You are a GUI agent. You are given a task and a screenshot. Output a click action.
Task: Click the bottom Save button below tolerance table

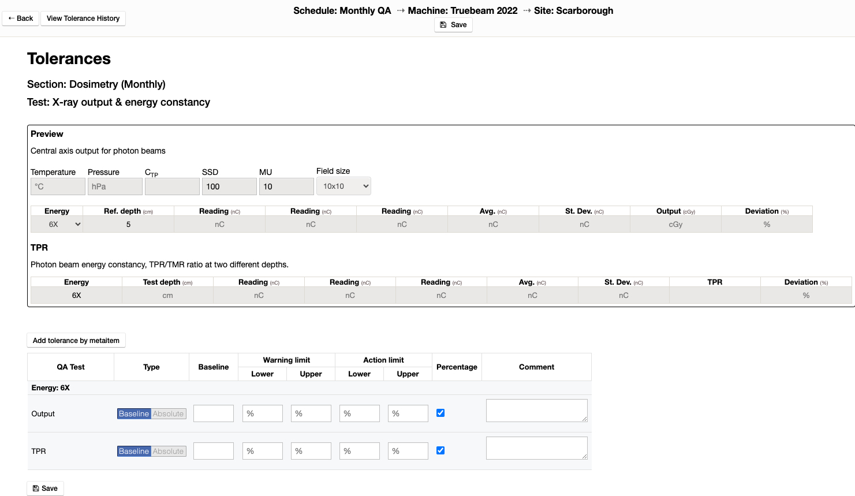(45, 488)
